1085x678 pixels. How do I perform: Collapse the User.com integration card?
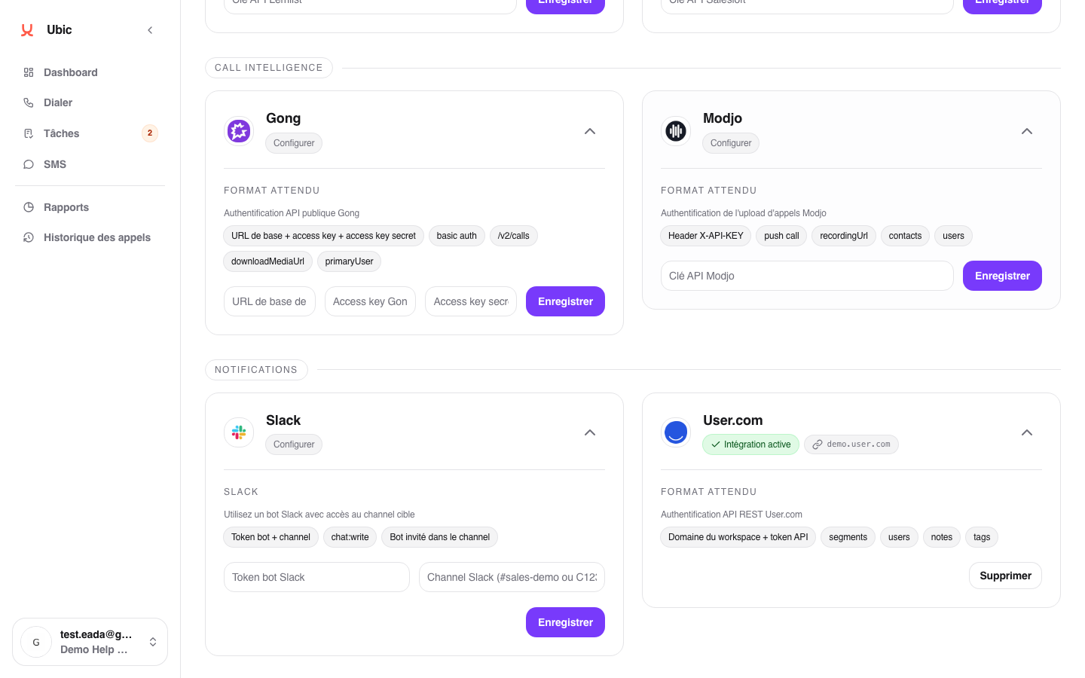pos(1027,432)
